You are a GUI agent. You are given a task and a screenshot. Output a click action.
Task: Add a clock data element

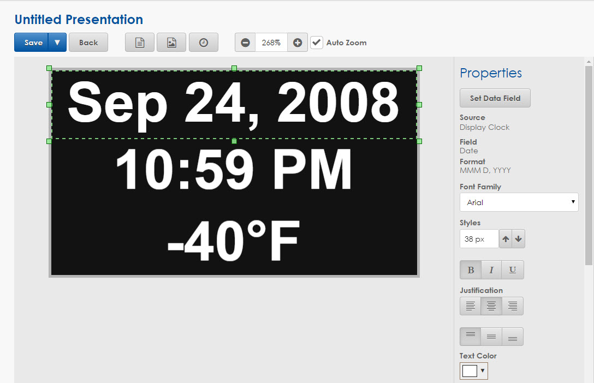[x=204, y=43]
